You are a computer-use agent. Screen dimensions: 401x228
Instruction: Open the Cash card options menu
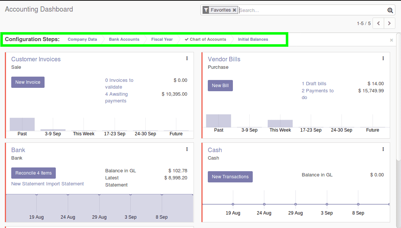click(383, 149)
